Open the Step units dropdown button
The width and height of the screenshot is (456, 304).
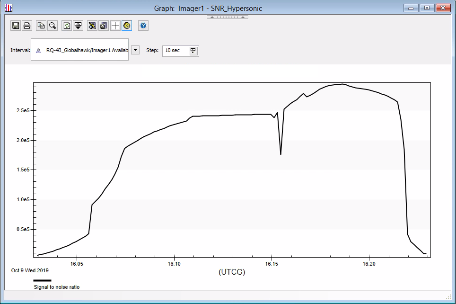(193, 51)
